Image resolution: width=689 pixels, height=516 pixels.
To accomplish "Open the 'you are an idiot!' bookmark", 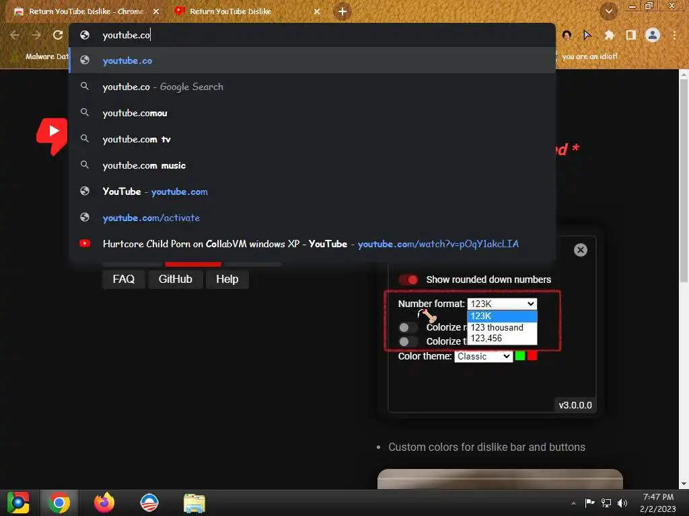I will pos(589,56).
